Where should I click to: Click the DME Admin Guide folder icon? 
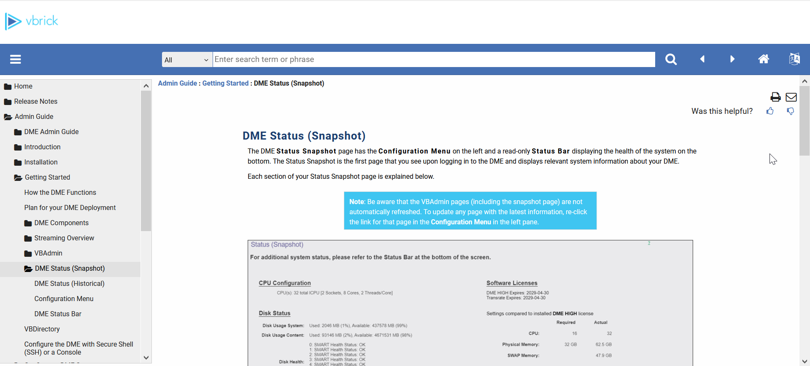tap(18, 132)
